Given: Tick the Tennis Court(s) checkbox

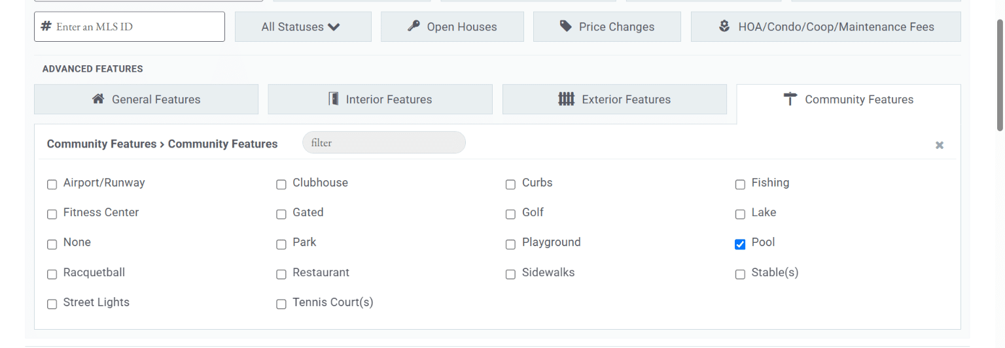Looking at the screenshot, I should click(x=281, y=304).
